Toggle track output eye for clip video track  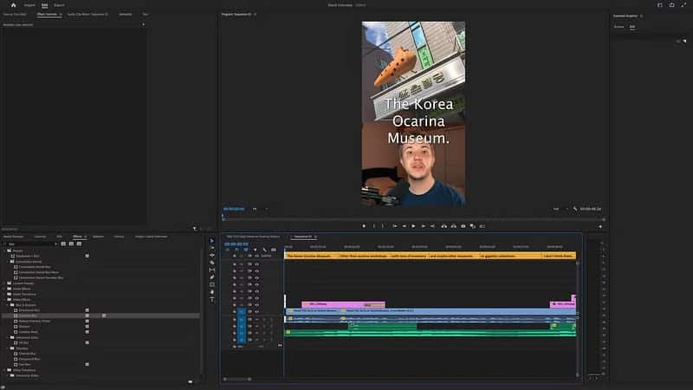point(257,311)
